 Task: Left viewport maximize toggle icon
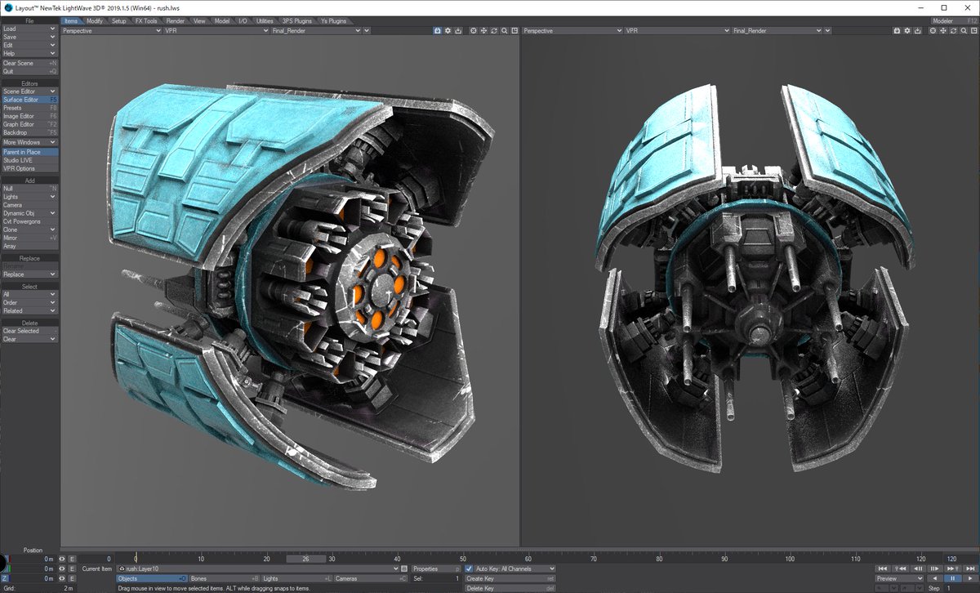(514, 30)
